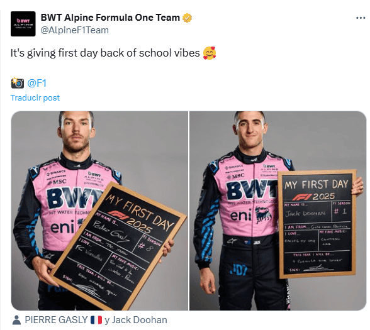The width and height of the screenshot is (370, 330).
Task: Click the BWT Alpine profile avatar
Action: [23, 24]
